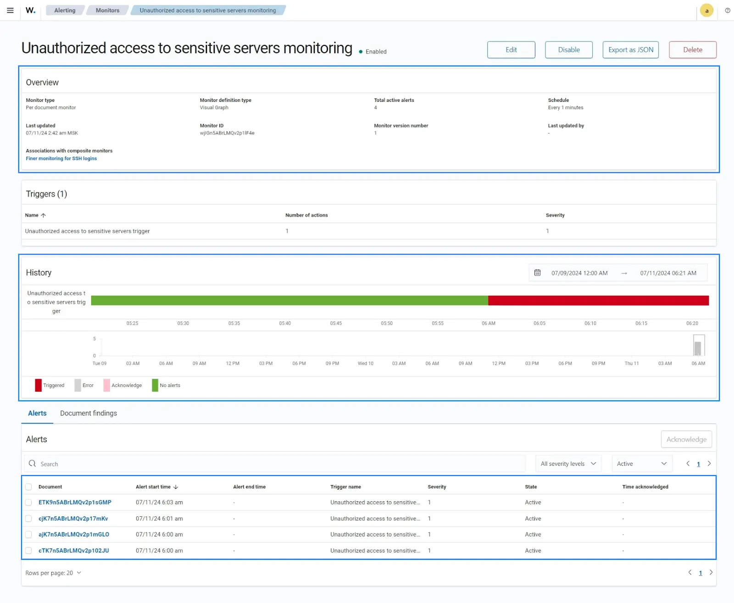
Task: Click the Disable monitor button
Action: (x=569, y=50)
